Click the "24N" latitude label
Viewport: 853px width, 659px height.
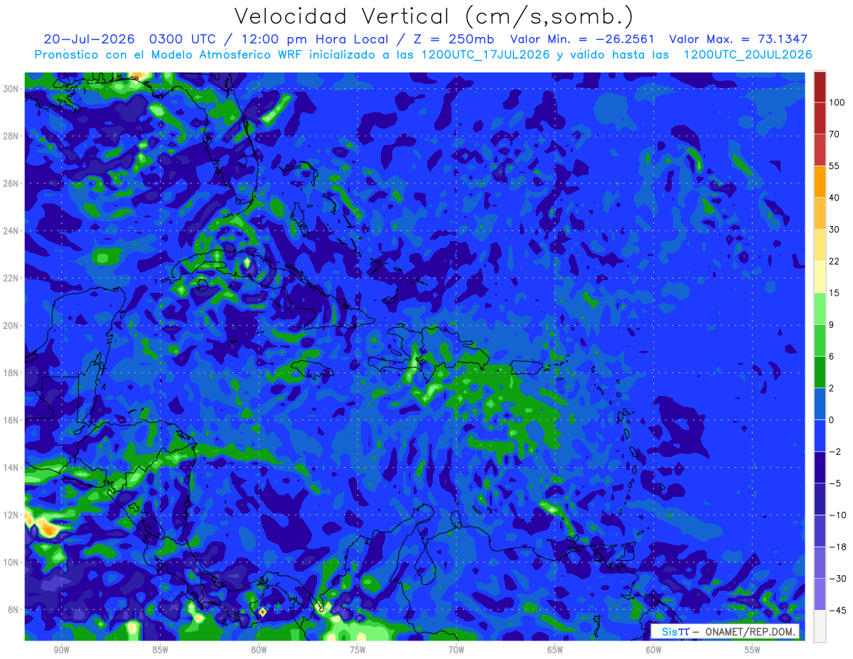[11, 231]
